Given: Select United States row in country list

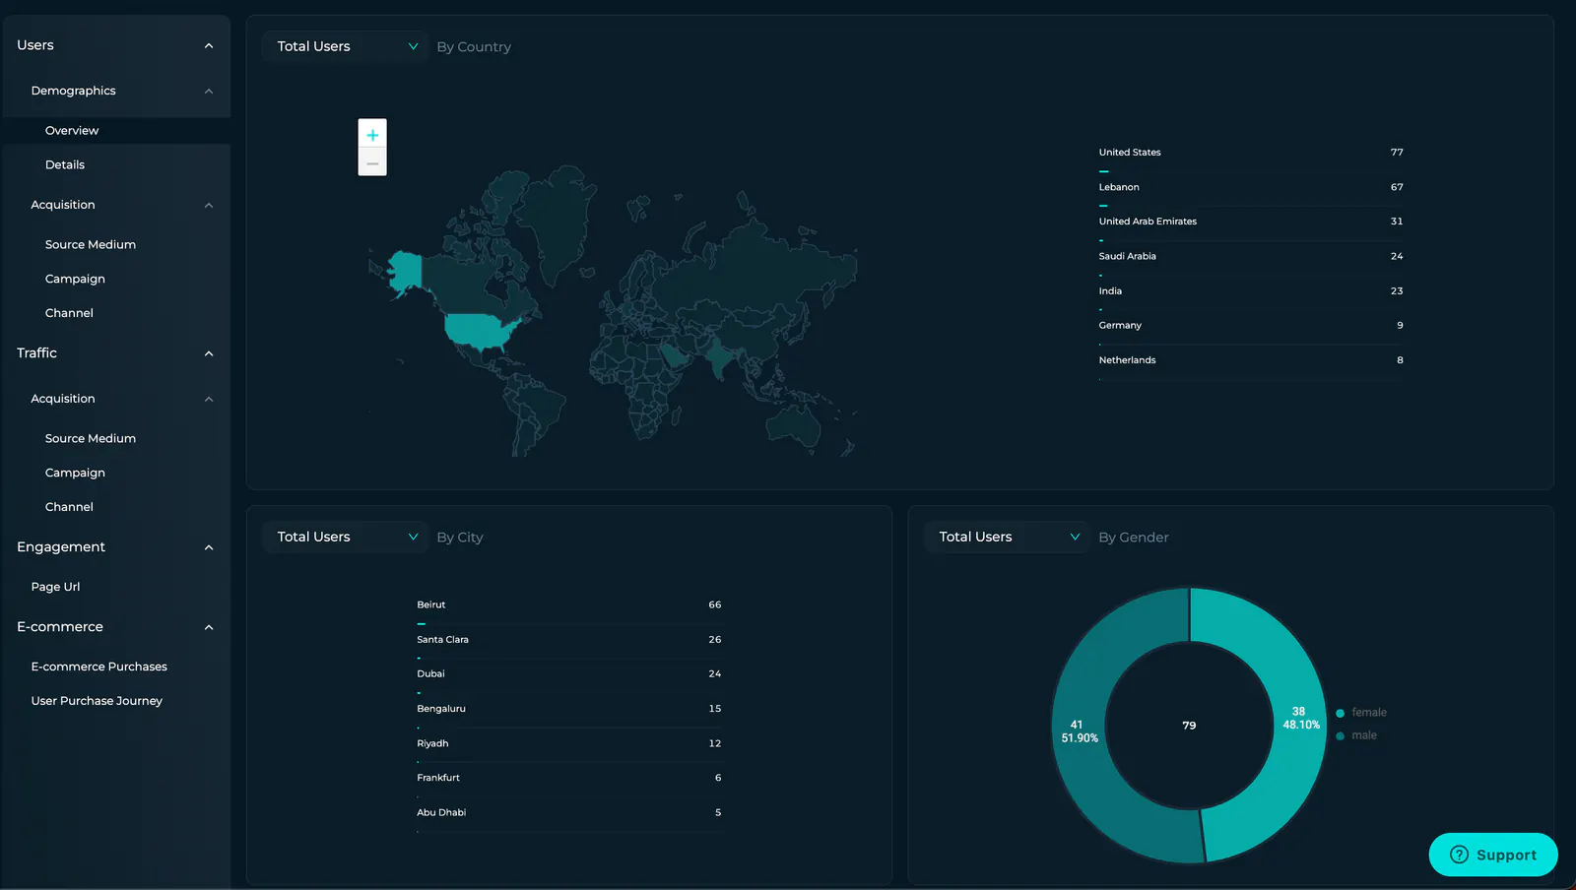Looking at the screenshot, I should [x=1251, y=153].
